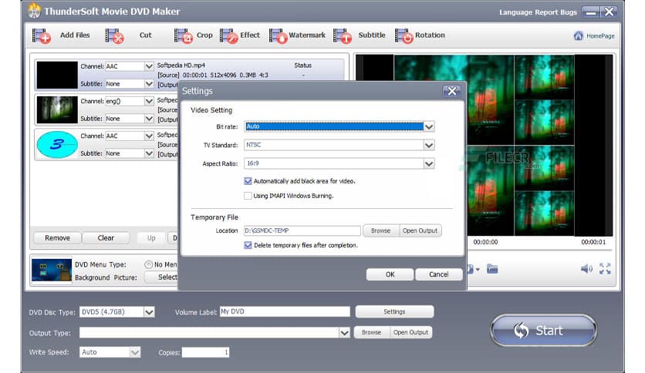Click the Effect film icon

pos(228,35)
